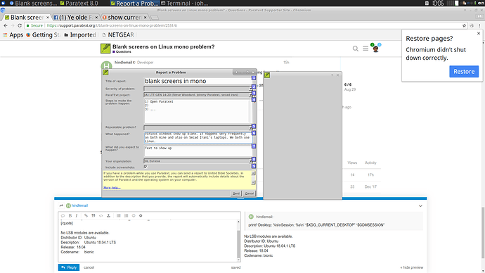This screenshot has width=485, height=273.
Task: Apply italic formatting in reply editor
Action: coord(77,216)
